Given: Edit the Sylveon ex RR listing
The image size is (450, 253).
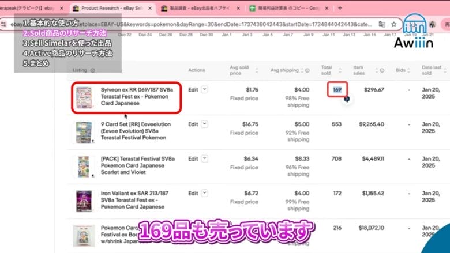Looking at the screenshot, I should click(x=193, y=90).
